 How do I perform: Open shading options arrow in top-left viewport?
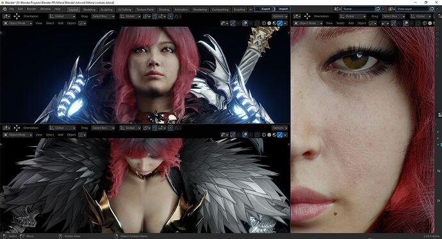click(x=285, y=23)
